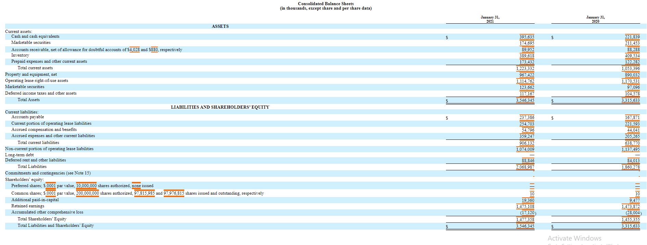
Task: Click the 967,422 property and equipment value
Action: pos(527,75)
